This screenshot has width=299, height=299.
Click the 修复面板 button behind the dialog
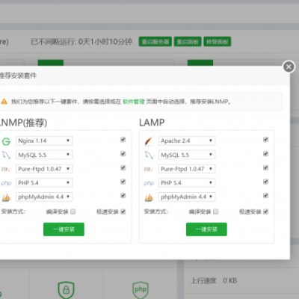click(x=218, y=42)
